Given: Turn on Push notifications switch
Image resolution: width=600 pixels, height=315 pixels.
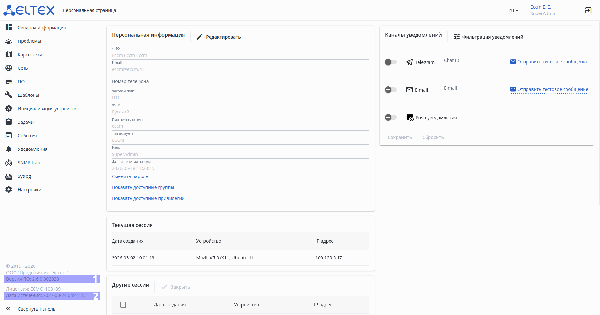Looking at the screenshot, I should [x=391, y=117].
